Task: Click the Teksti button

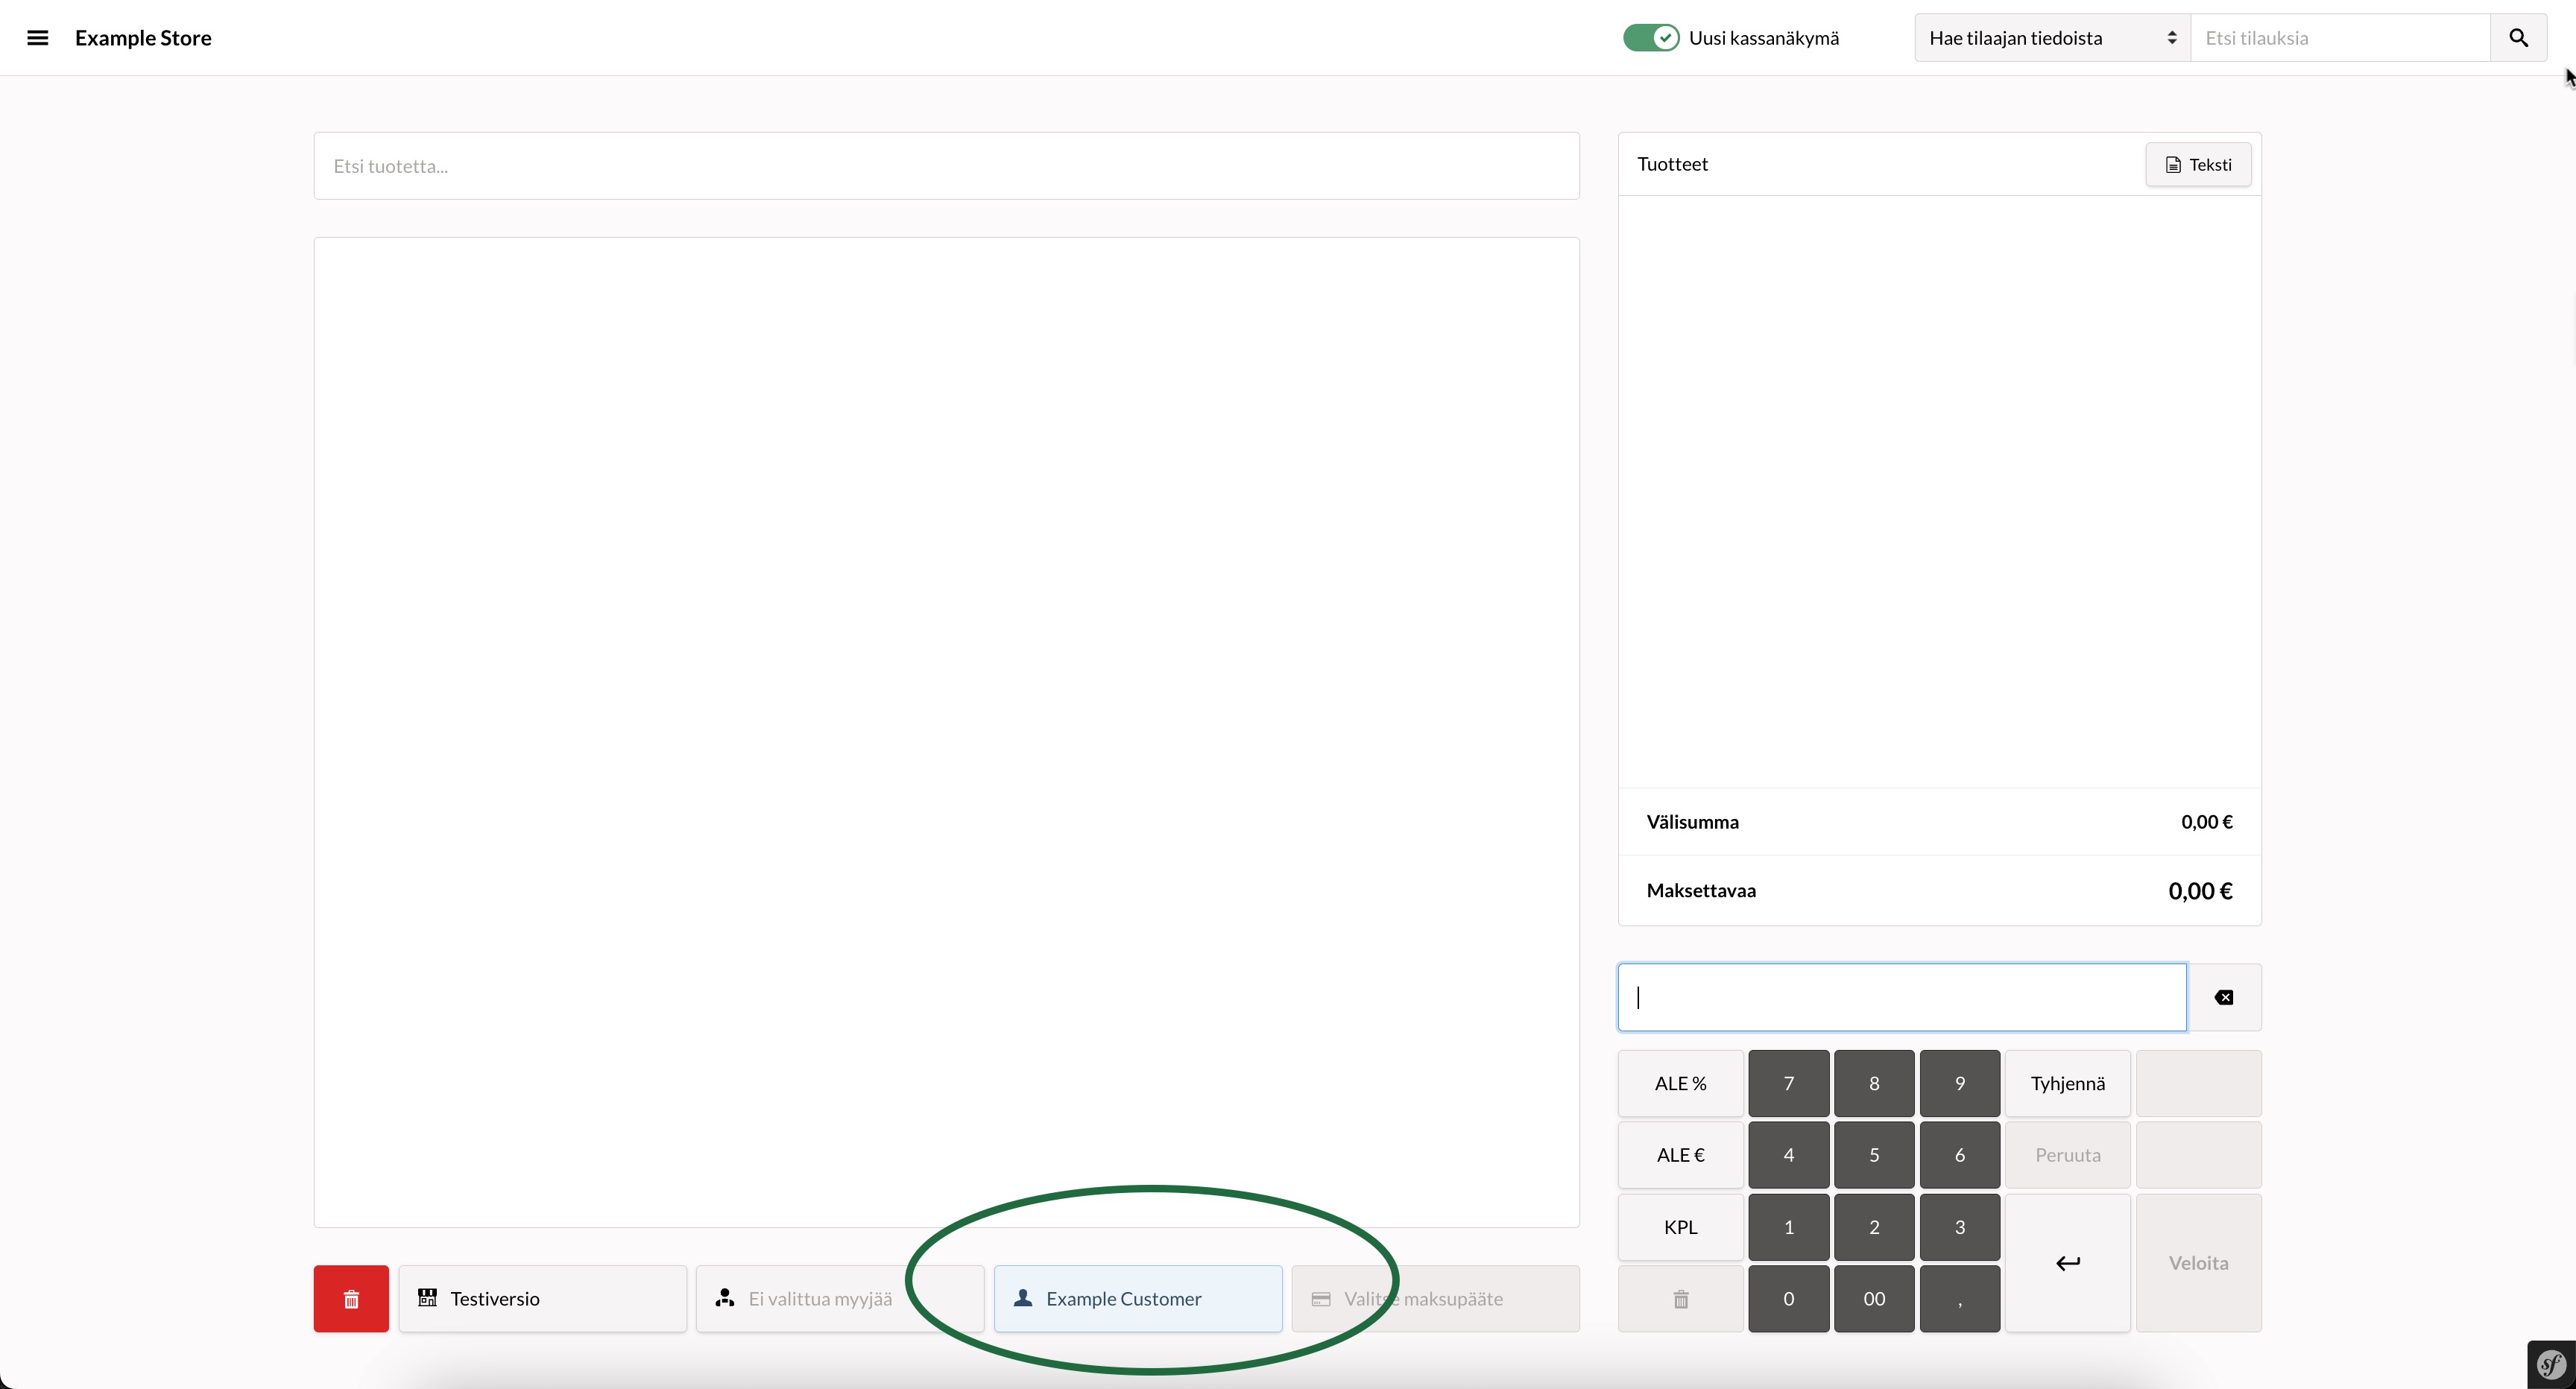Action: click(x=2198, y=165)
